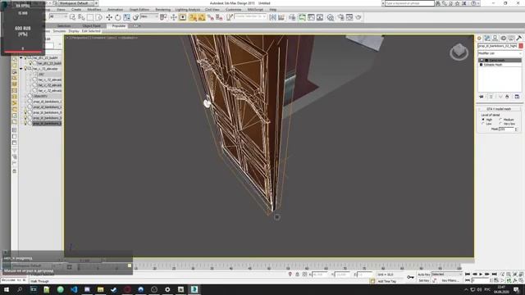Toggle the Angle Snap icon
This screenshot has height=295, width=525.
pyautogui.click(x=202, y=17)
